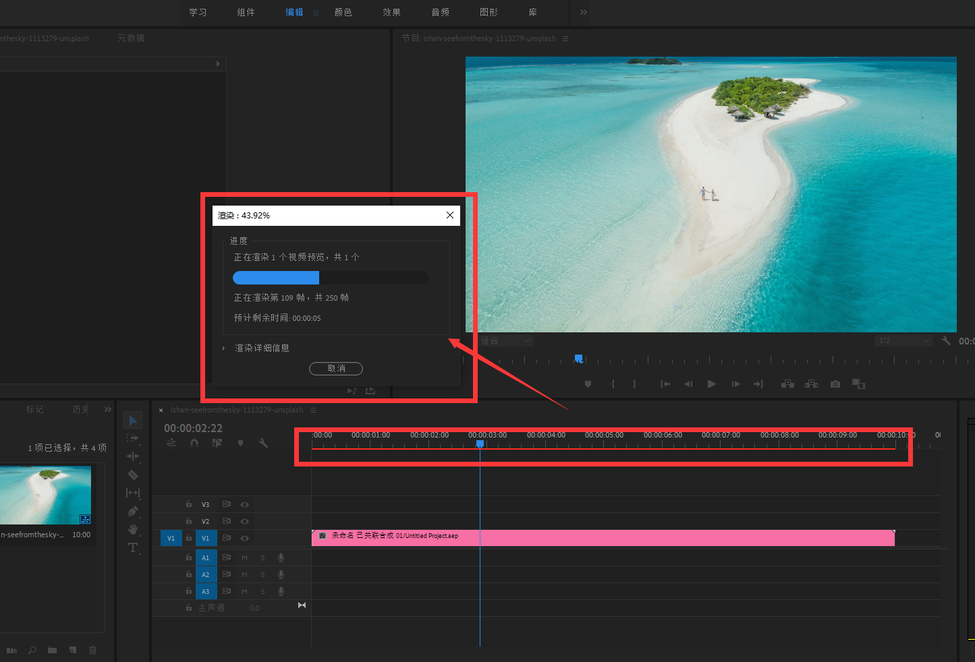Screen dimensions: 975x662
Task: Switch to the 效果 workspace tab
Action: 391,12
